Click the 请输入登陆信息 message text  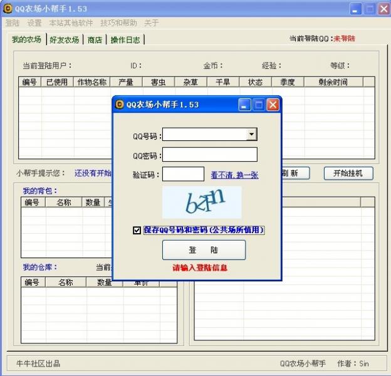[x=200, y=268]
